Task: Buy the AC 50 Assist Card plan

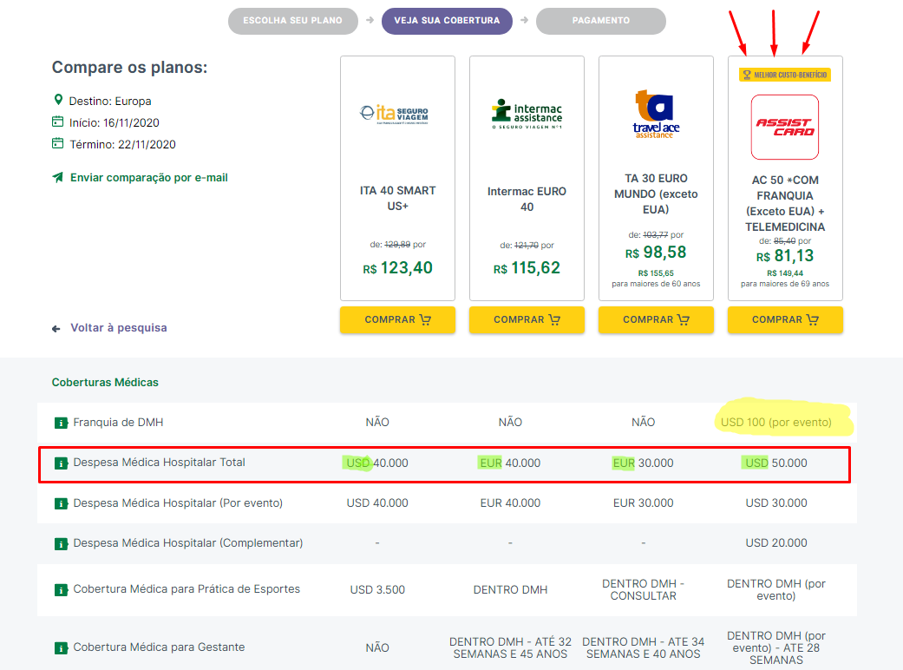Action: pos(785,319)
